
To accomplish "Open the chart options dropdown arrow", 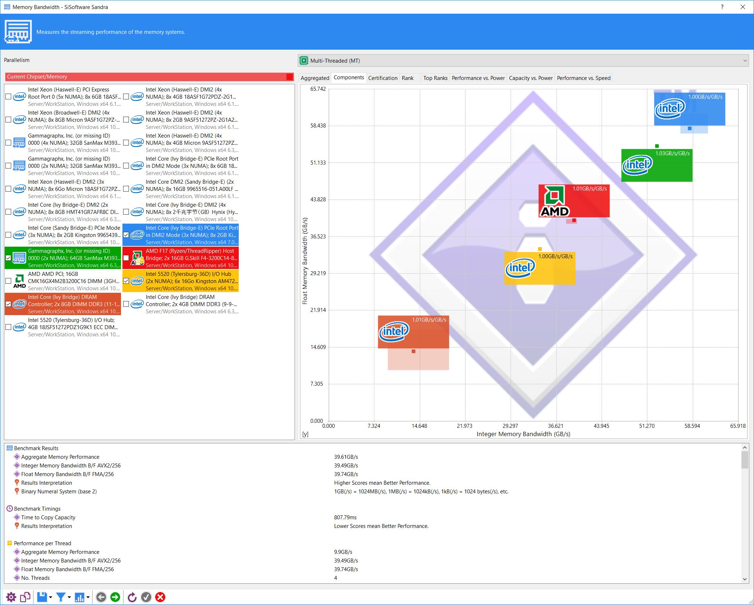I will [x=88, y=597].
